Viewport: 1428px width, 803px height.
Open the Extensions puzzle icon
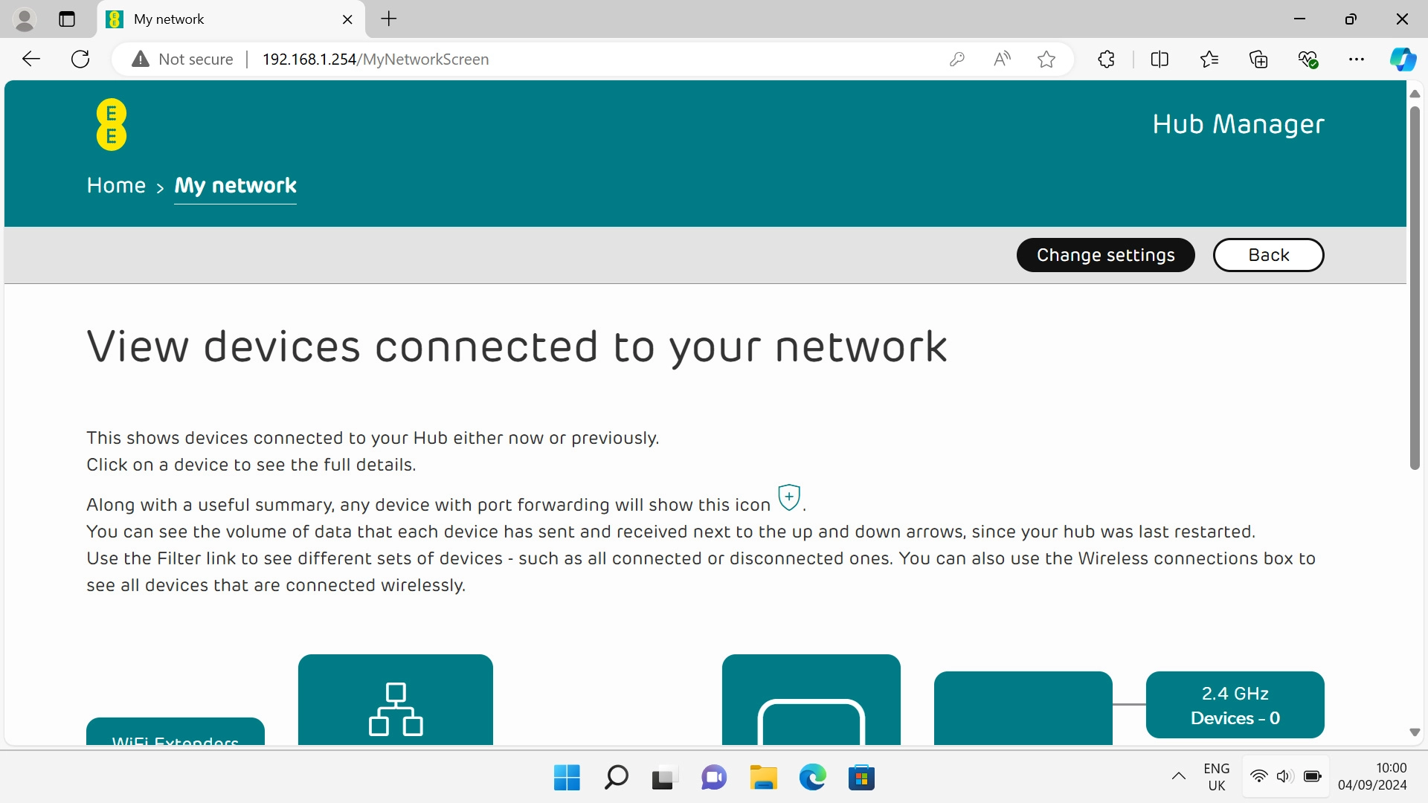click(x=1106, y=59)
